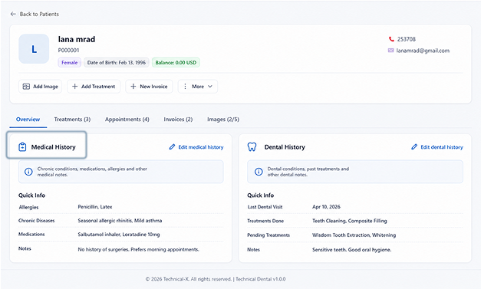The image size is (481, 289).
Task: Click phone number 253708
Action: point(407,39)
